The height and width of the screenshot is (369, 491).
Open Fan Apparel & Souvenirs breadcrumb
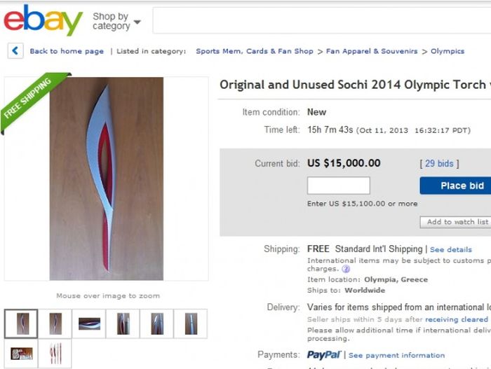[x=372, y=51]
